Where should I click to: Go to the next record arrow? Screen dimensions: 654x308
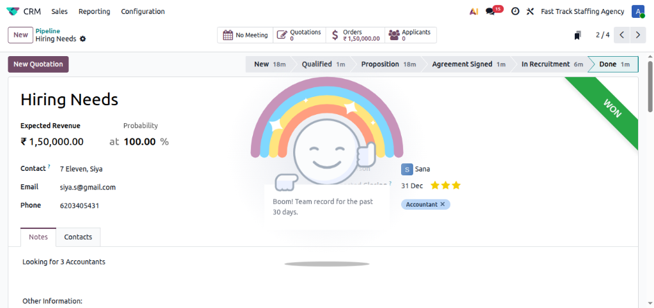[x=637, y=35]
